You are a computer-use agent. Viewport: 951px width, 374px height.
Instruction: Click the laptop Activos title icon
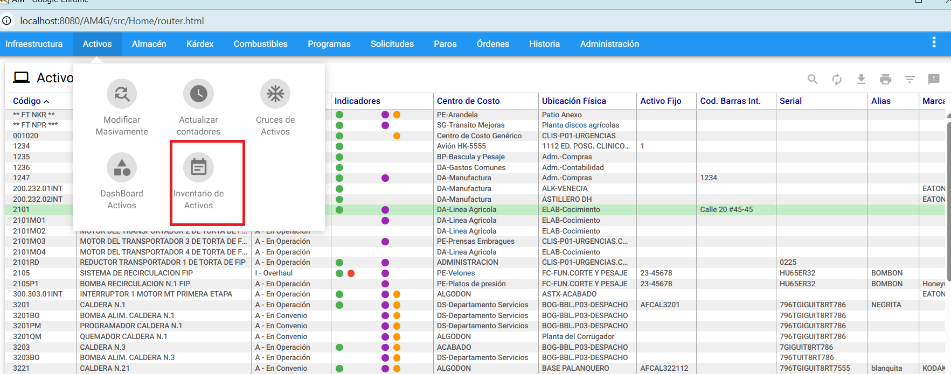click(x=22, y=77)
